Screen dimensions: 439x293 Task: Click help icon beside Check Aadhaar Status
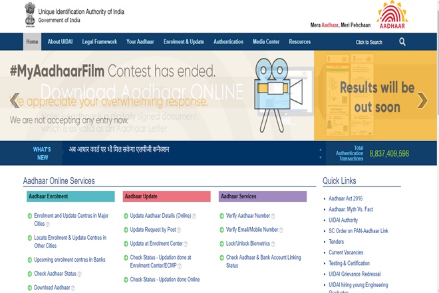80,274
